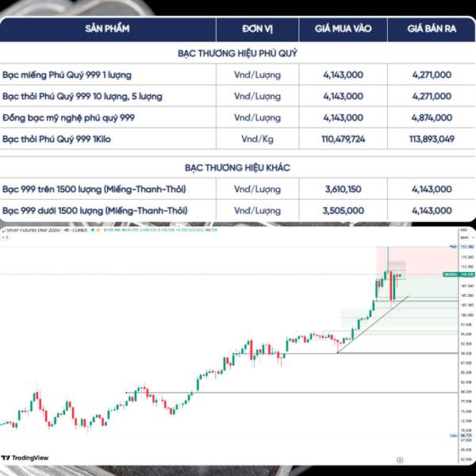Click sell price of Bạc 999 dưới 1500 row

432,210
